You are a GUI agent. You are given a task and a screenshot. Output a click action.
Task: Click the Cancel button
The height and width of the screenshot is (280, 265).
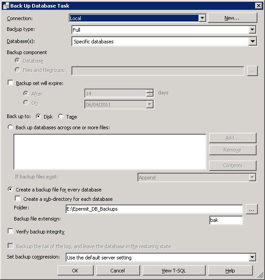(x=118, y=270)
